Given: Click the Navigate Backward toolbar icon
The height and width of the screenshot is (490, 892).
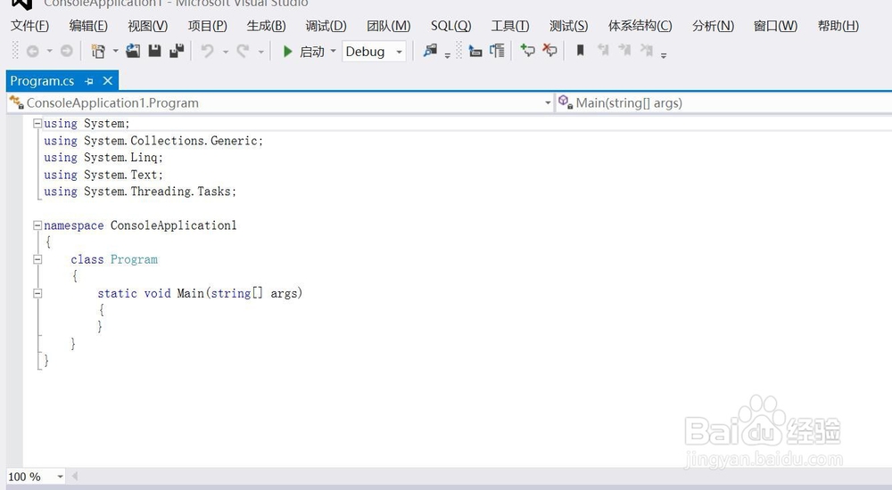Looking at the screenshot, I should 32,52.
